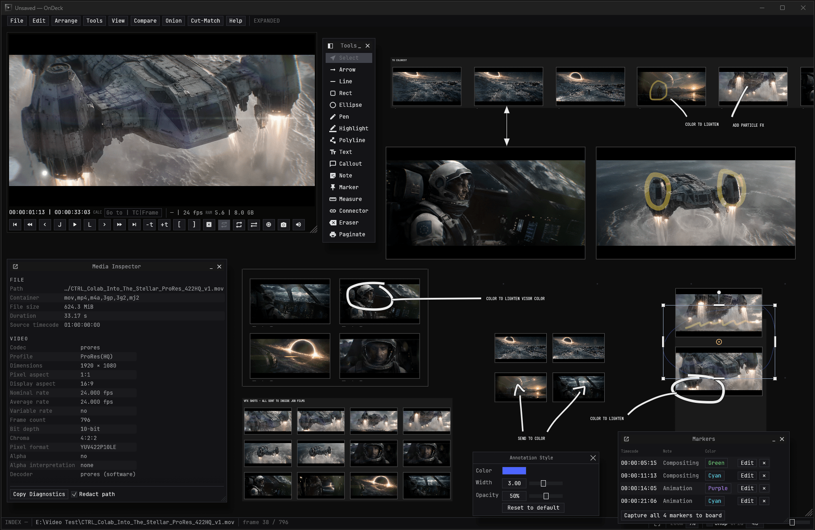815x530 pixels.
Task: Edit the marker at 00:00:05:15
Action: [x=747, y=463]
